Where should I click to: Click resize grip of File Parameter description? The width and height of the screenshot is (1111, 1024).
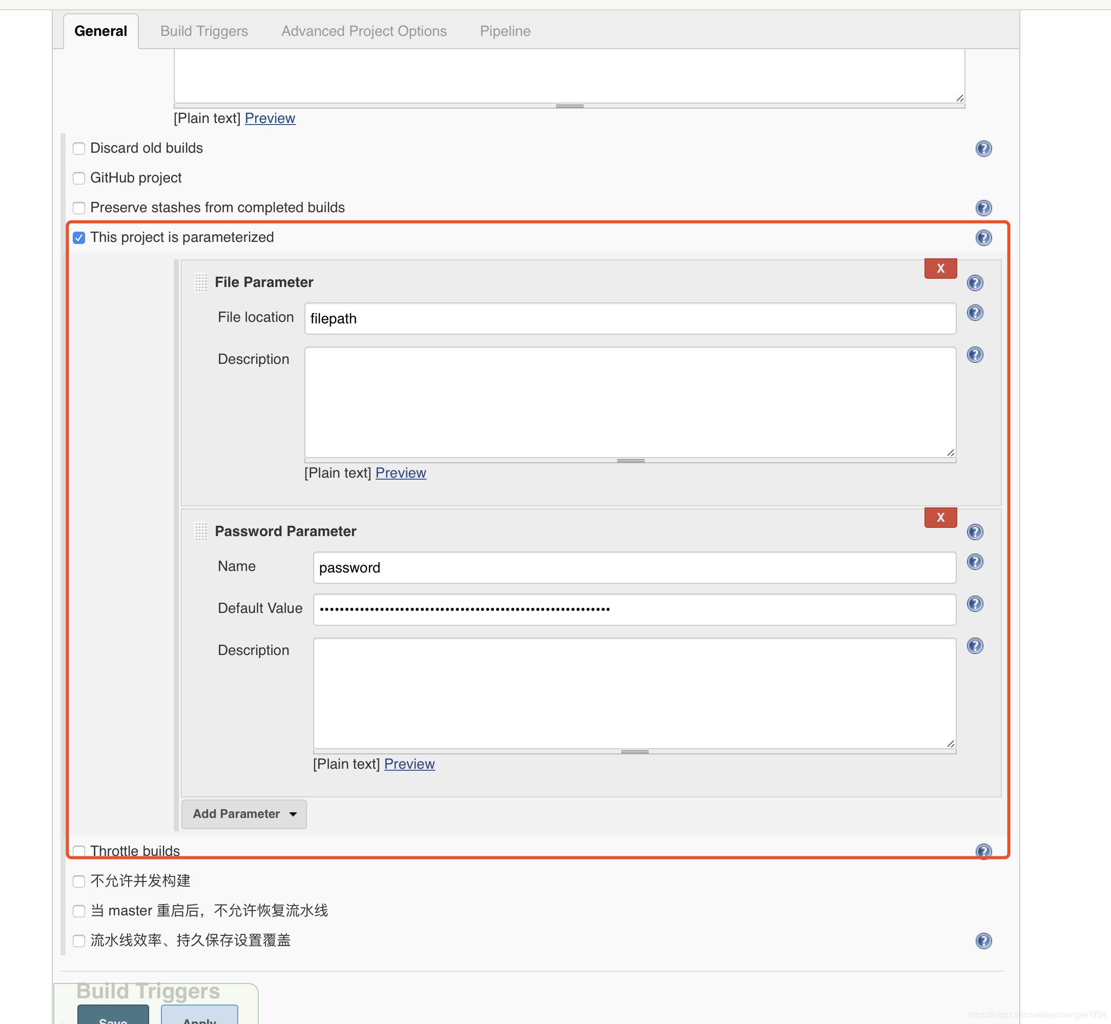pos(950,453)
